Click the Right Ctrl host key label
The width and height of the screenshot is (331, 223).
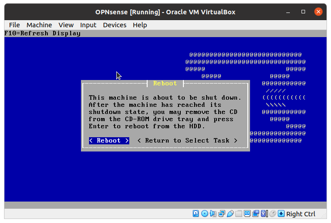click(x=301, y=214)
